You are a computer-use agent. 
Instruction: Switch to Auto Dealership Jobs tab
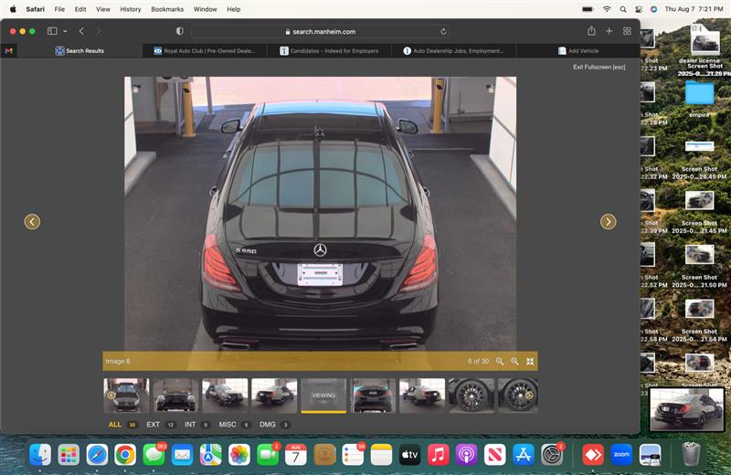[x=454, y=51]
